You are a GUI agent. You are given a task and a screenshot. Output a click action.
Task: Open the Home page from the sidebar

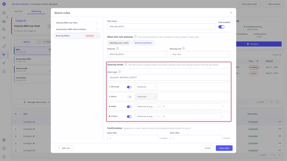4,13
